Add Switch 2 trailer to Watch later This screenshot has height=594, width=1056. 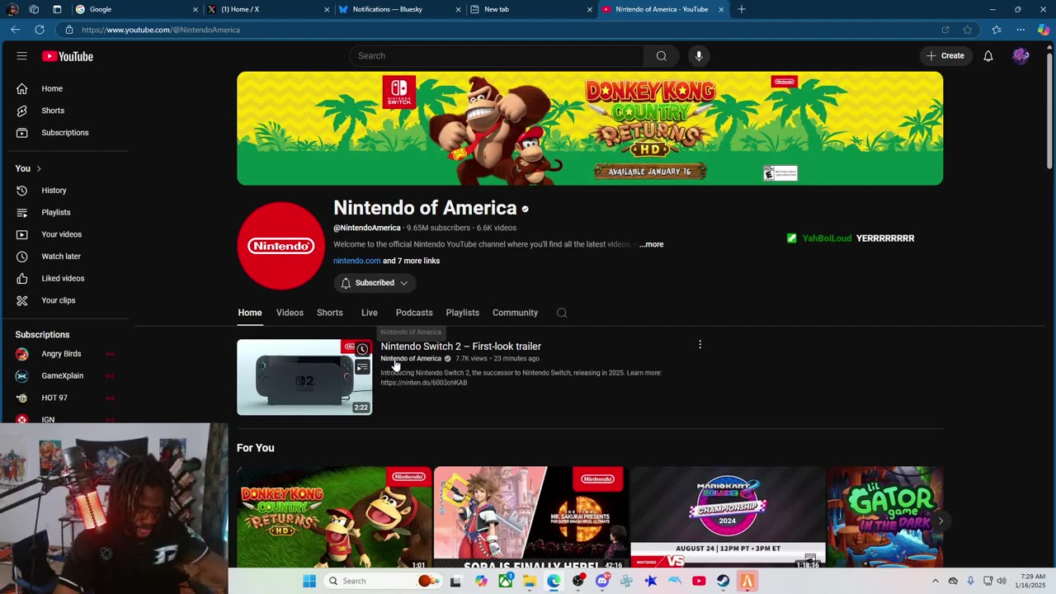[x=362, y=349]
